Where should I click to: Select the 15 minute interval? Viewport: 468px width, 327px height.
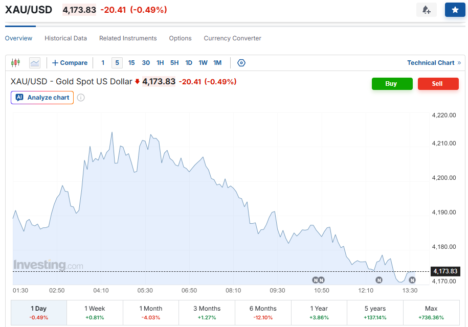tap(131, 63)
